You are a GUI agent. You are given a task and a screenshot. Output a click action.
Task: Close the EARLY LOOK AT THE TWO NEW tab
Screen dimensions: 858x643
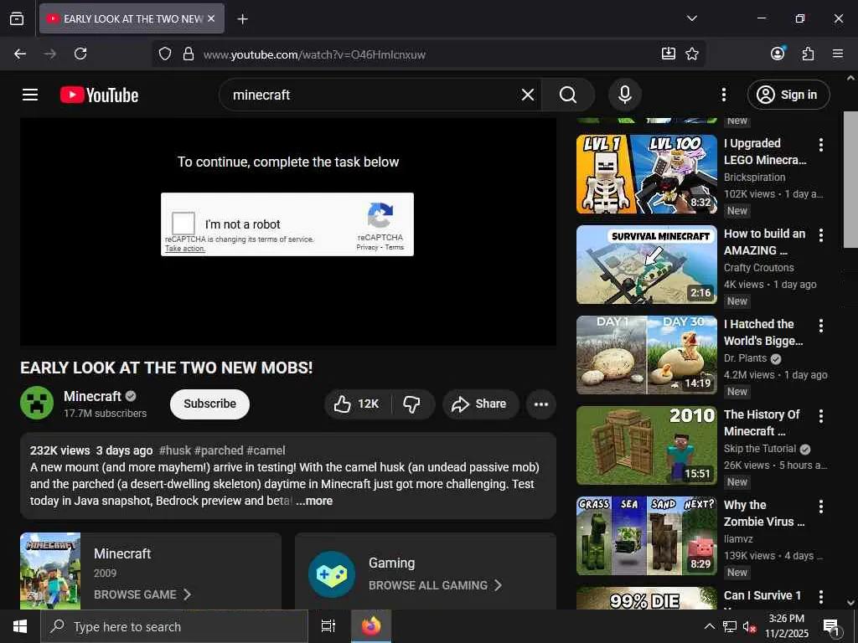(x=211, y=18)
